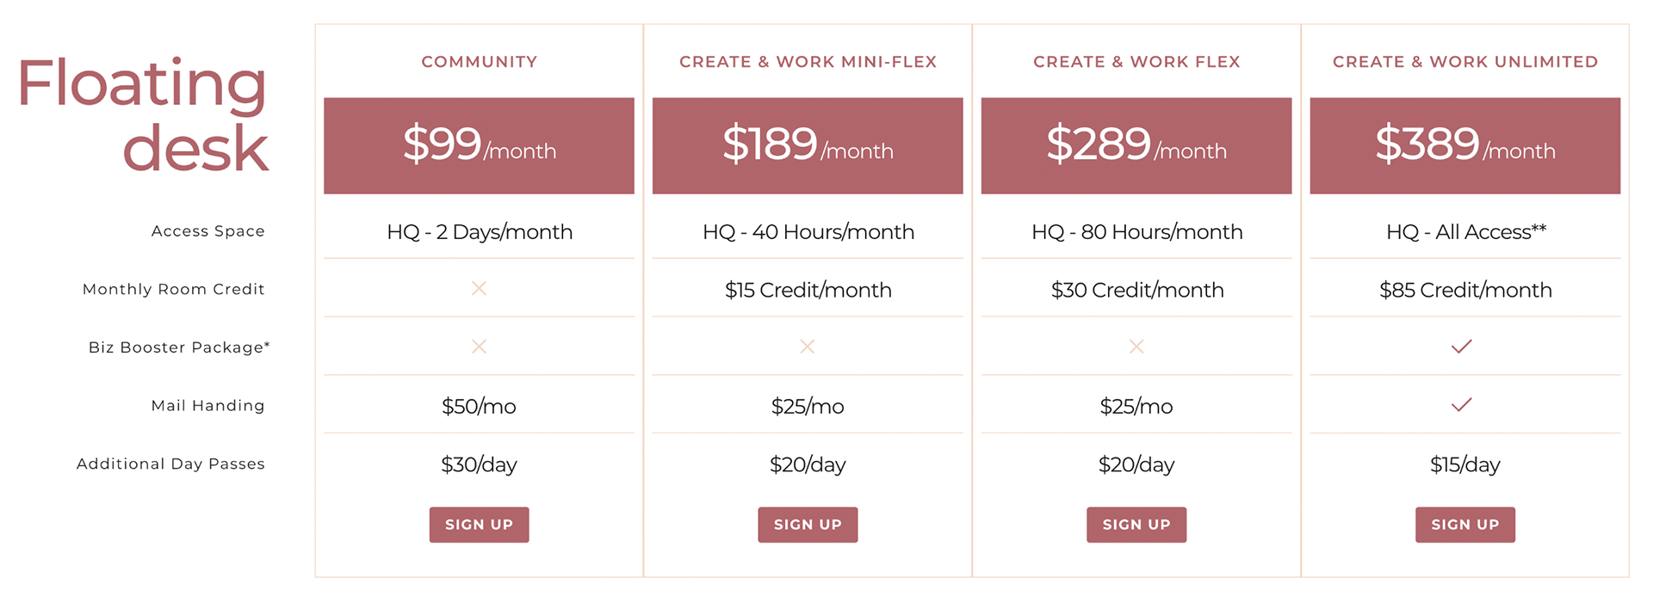Click the X icon for Mini-Flex Biz Booster Package

pos(808,347)
